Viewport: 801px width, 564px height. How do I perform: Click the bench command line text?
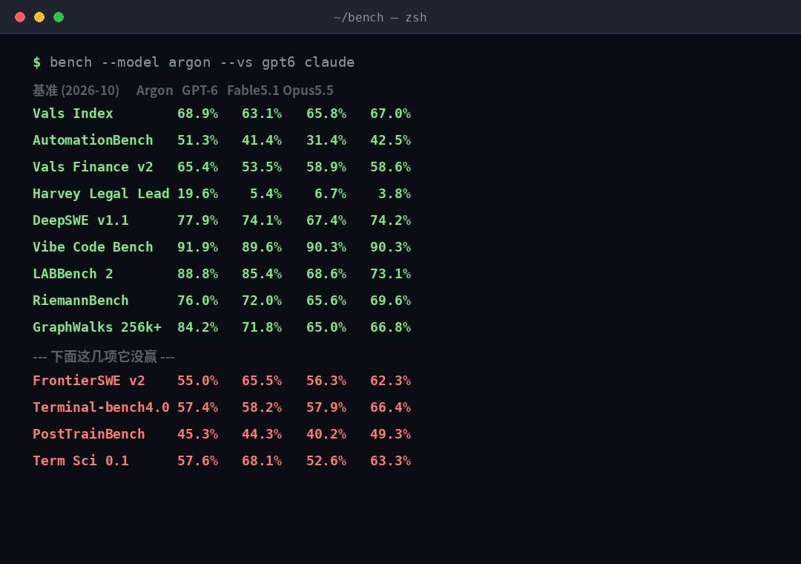point(202,62)
